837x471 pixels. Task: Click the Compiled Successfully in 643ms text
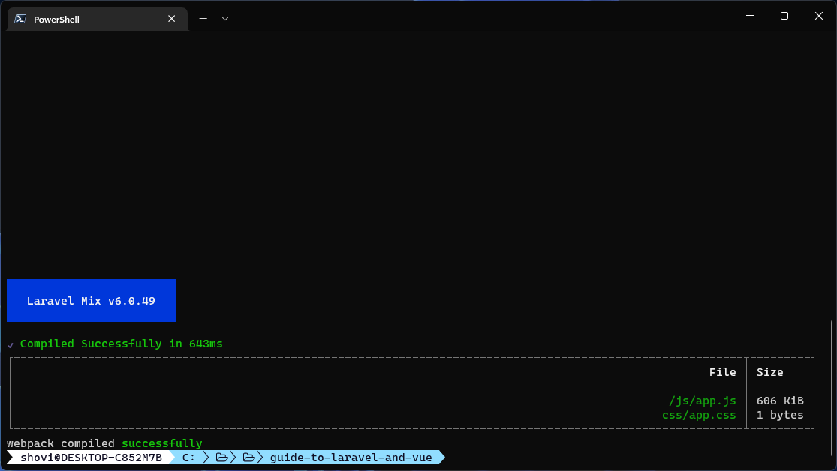click(121, 343)
